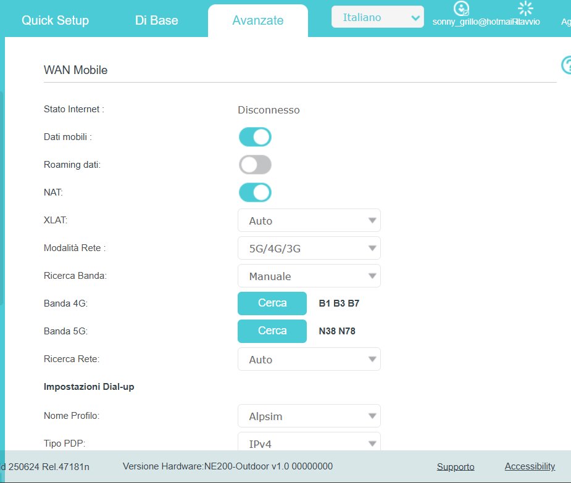Toggle the Dati mobili switch
The width and height of the screenshot is (571, 483).
coord(255,137)
